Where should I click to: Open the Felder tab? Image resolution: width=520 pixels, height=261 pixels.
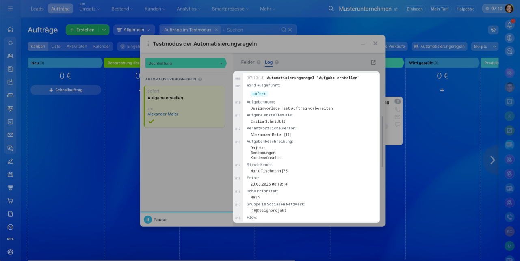point(248,63)
